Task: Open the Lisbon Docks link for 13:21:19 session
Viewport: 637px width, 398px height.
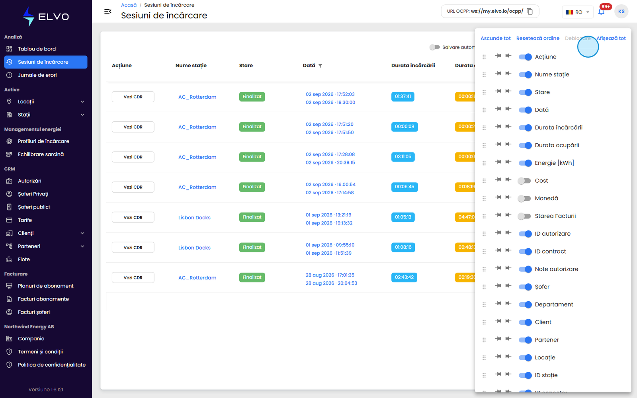Action: point(194,218)
